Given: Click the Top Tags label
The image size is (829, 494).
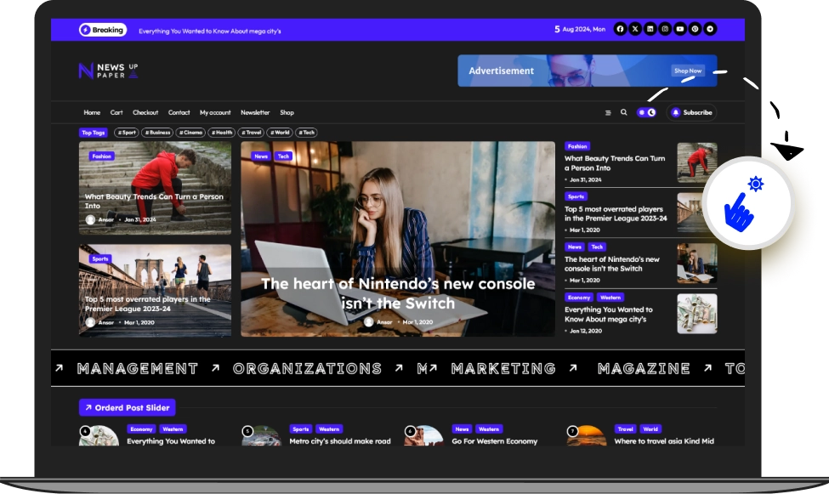Looking at the screenshot, I should tap(93, 133).
